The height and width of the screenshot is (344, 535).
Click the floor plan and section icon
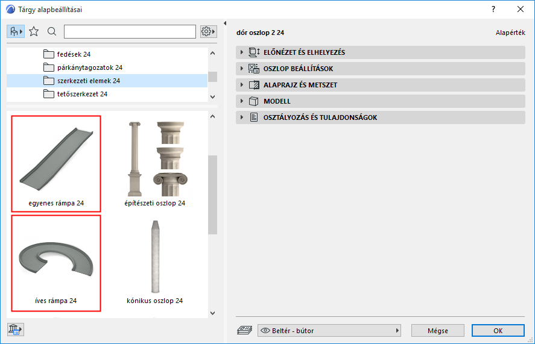[254, 85]
